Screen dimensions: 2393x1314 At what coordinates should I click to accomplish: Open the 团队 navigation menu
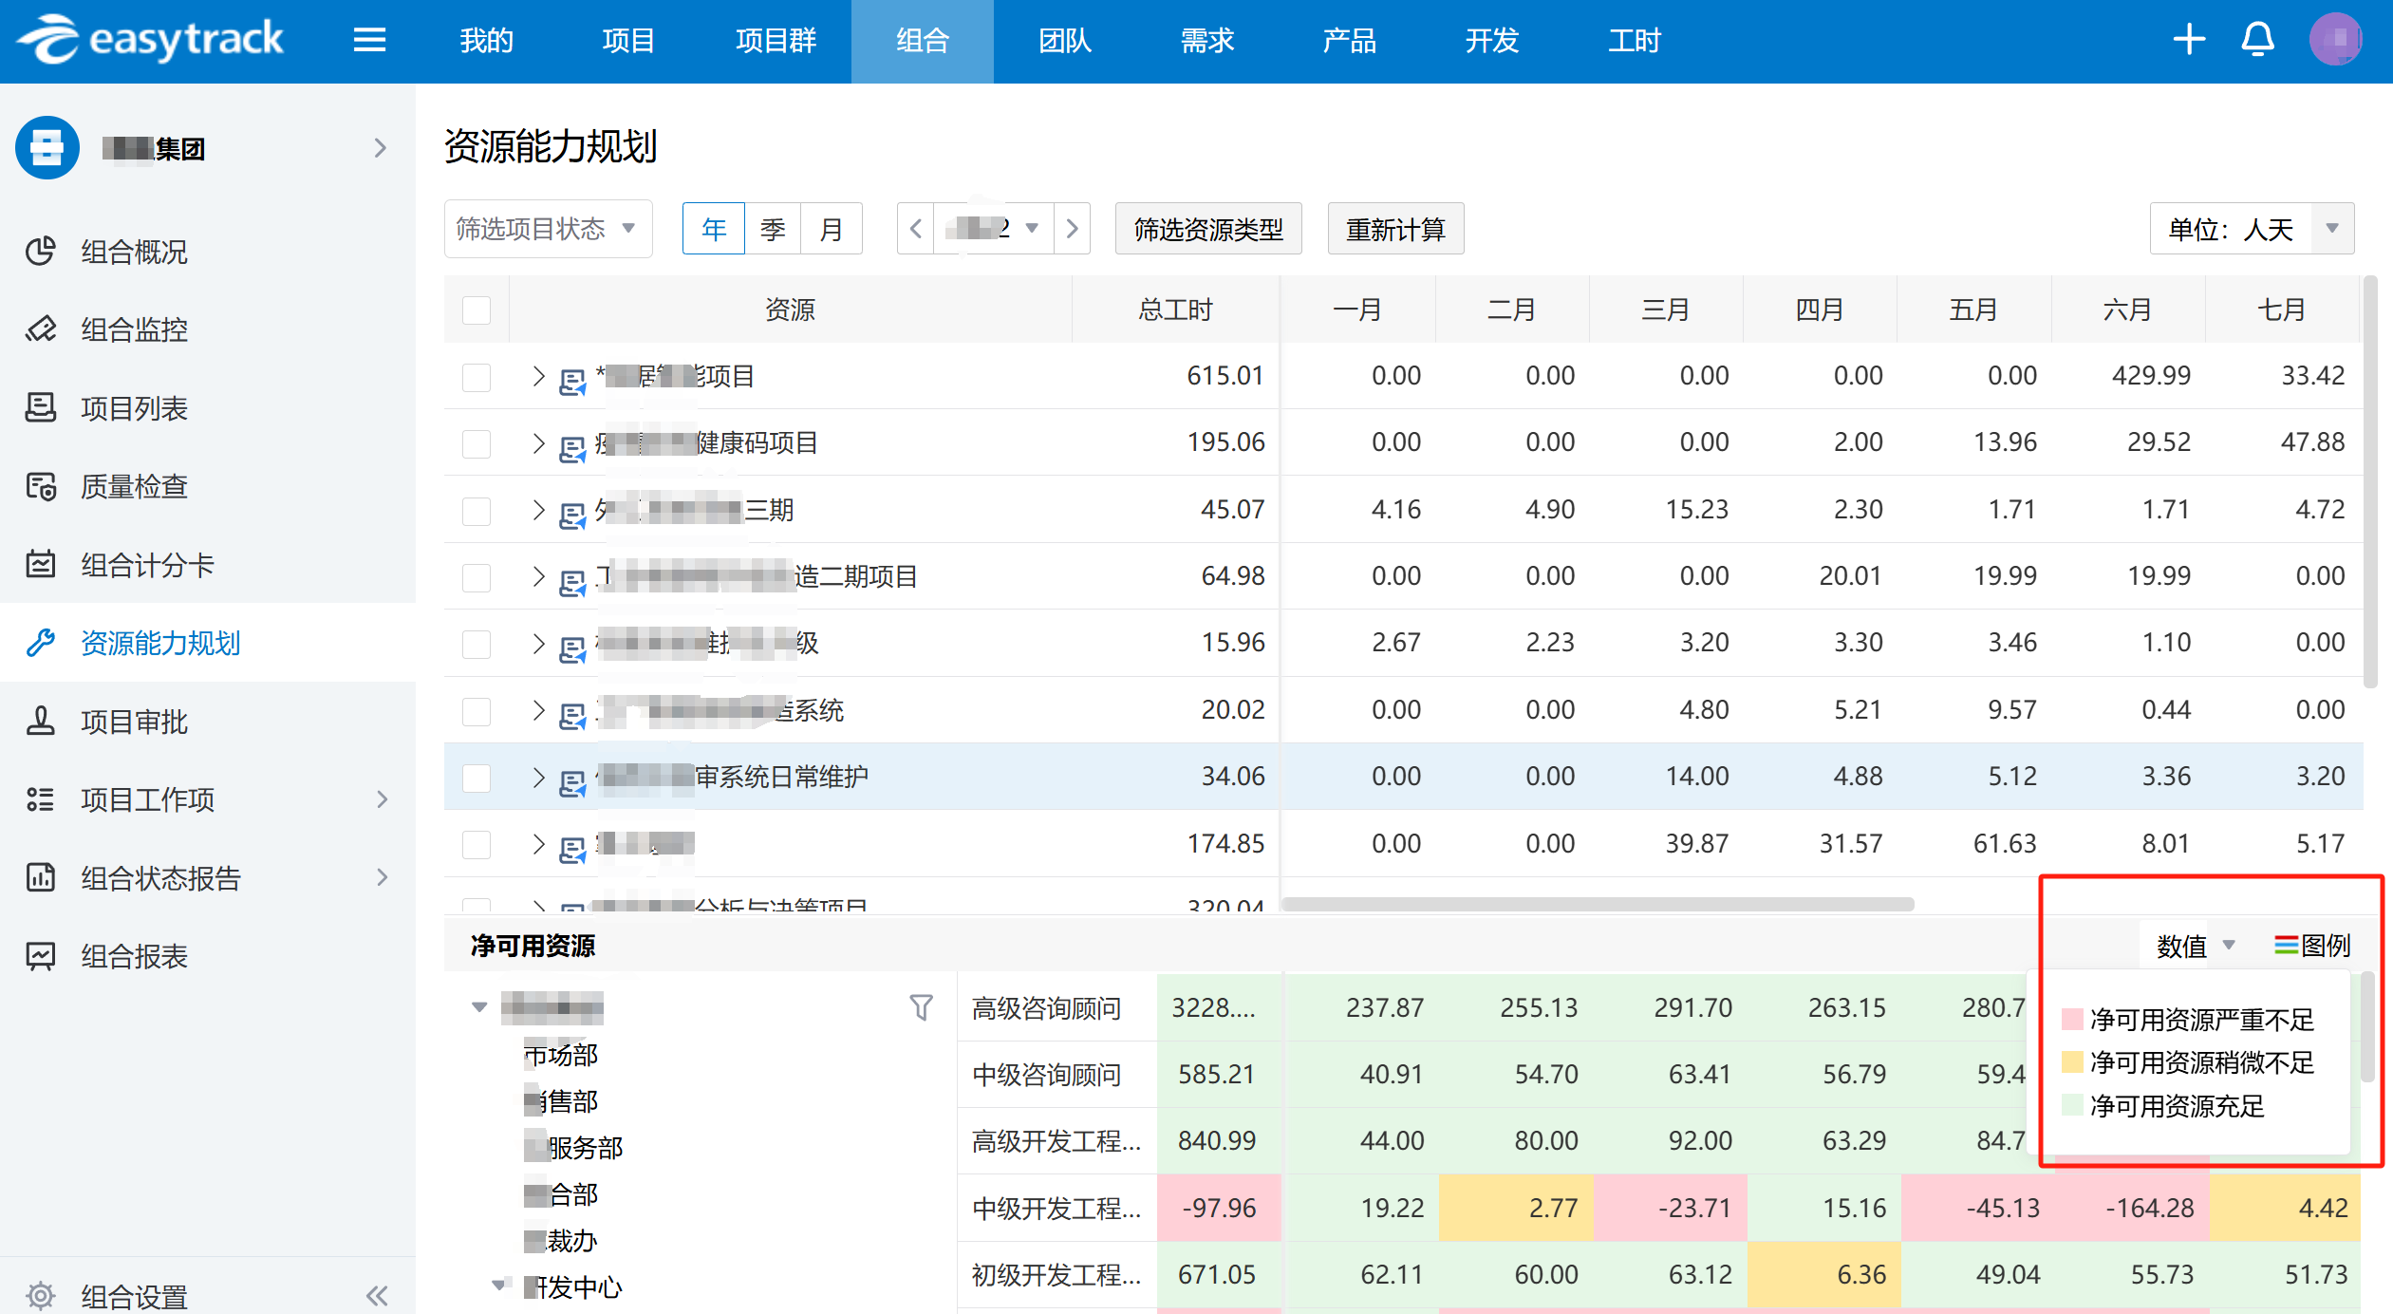pos(1063,40)
